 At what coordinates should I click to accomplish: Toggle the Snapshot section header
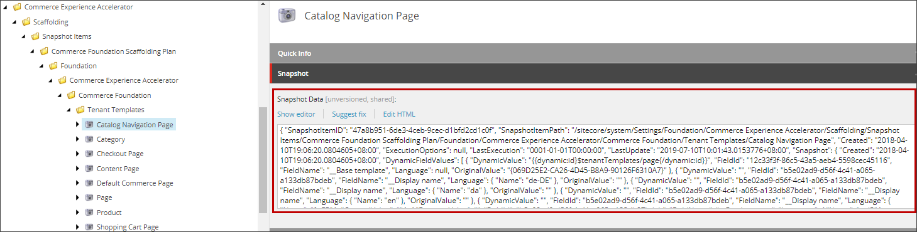click(593, 73)
